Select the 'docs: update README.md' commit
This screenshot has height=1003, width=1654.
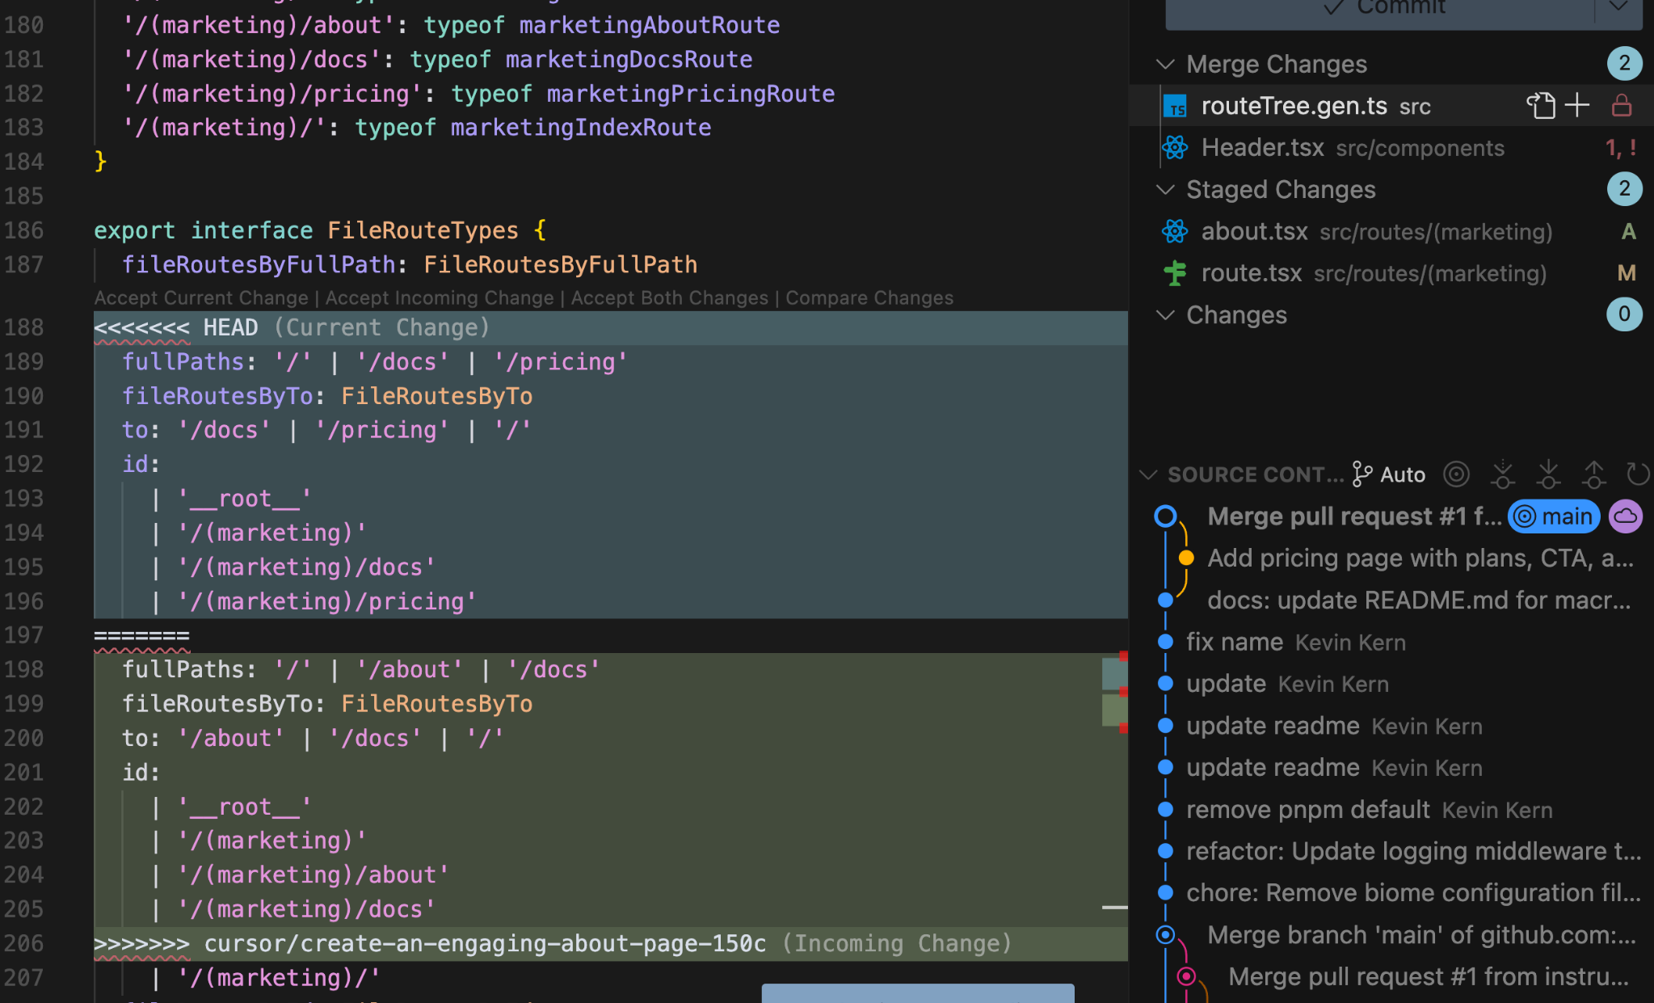pos(1419,601)
